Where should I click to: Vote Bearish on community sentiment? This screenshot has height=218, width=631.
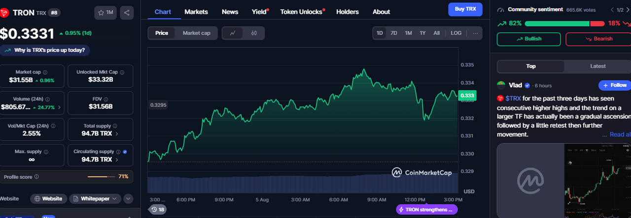tap(598, 39)
